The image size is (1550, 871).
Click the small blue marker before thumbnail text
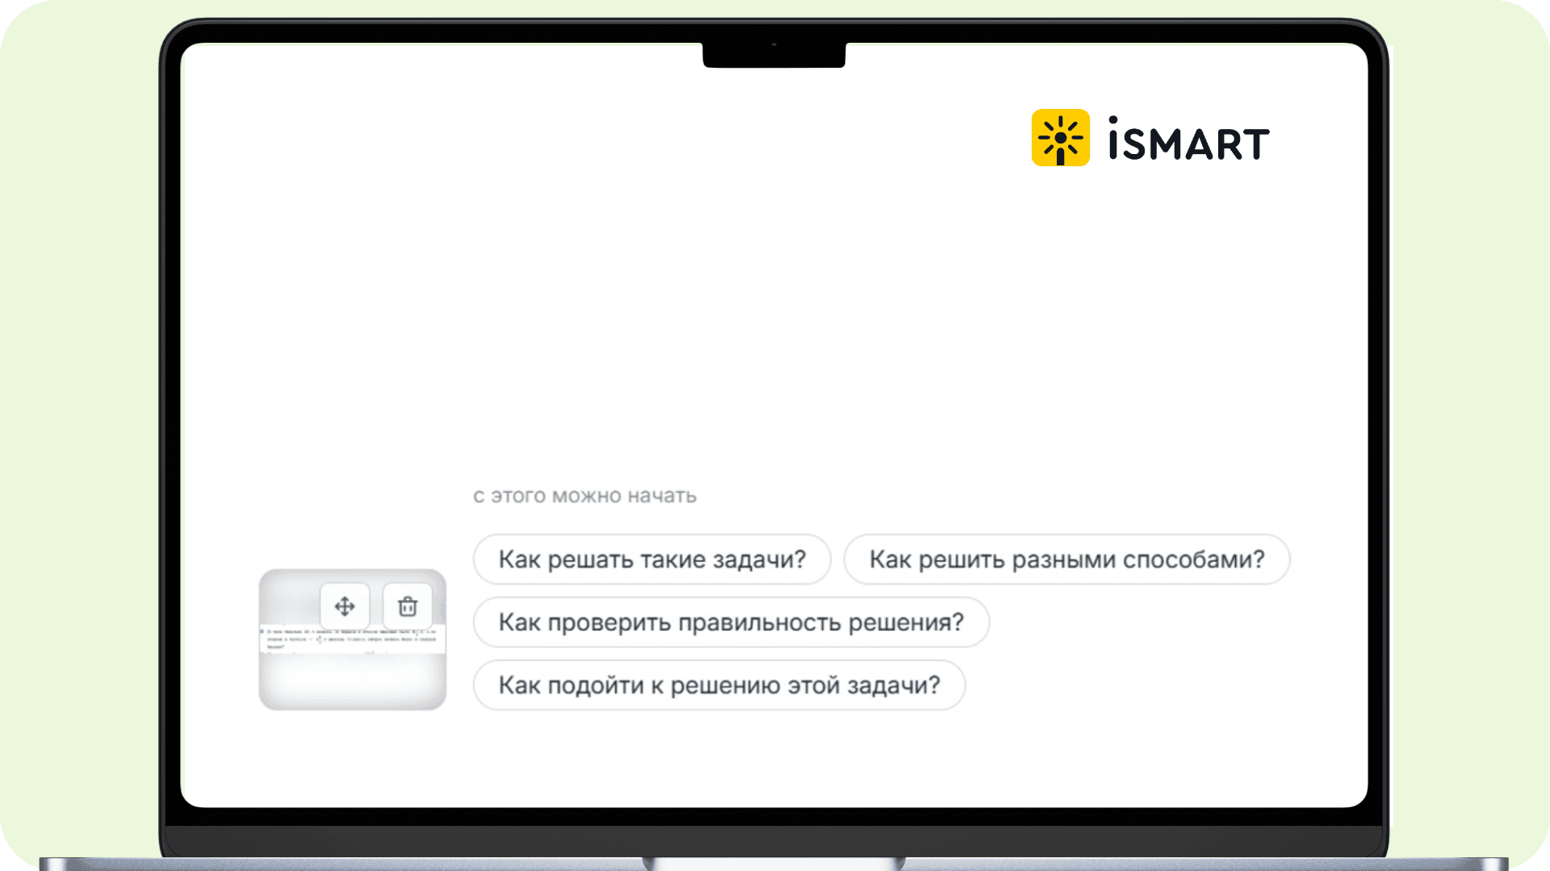coord(262,631)
